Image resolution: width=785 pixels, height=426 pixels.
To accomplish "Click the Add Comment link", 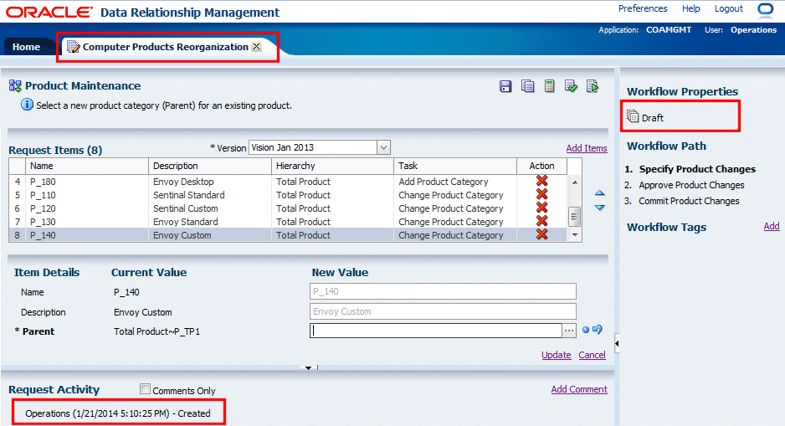I will pyautogui.click(x=579, y=389).
